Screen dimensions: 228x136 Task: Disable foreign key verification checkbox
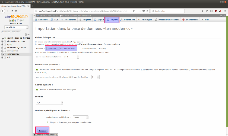pyautogui.click(x=37, y=89)
